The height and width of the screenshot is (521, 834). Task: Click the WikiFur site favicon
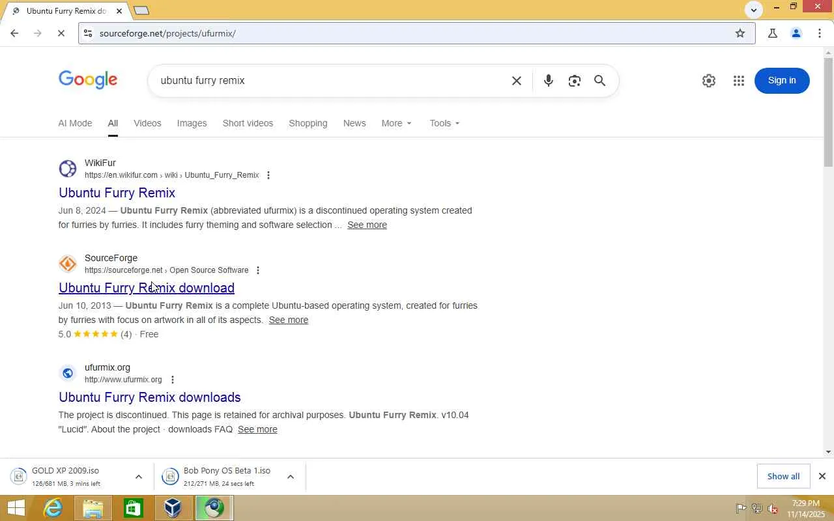[x=68, y=169]
